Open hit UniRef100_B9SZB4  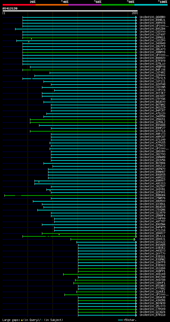[152, 29]
